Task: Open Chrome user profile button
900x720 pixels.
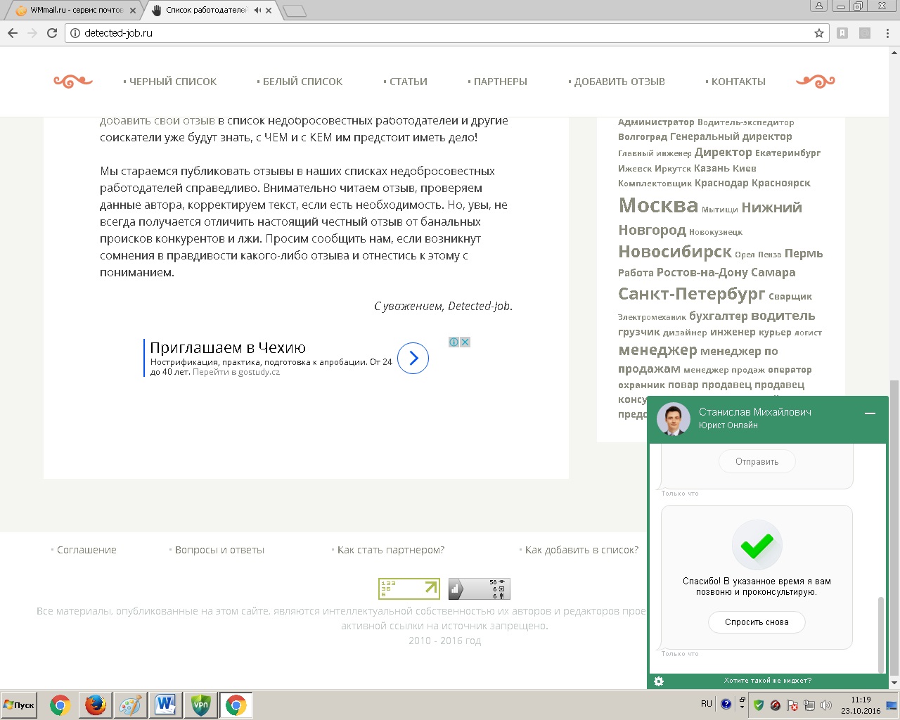Action: (818, 6)
